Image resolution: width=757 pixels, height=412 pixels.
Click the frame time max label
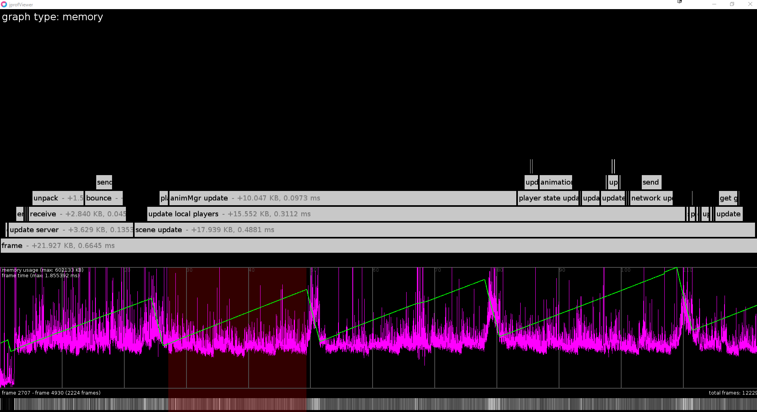[40, 276]
